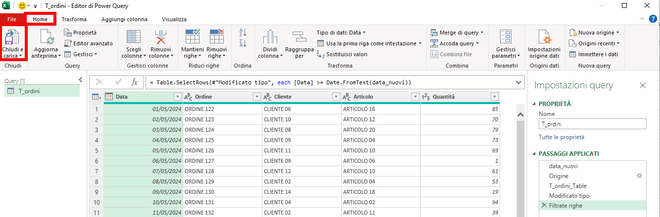Open the Aggiungi colonna tab
This screenshot has width=660, height=217.
124,19
